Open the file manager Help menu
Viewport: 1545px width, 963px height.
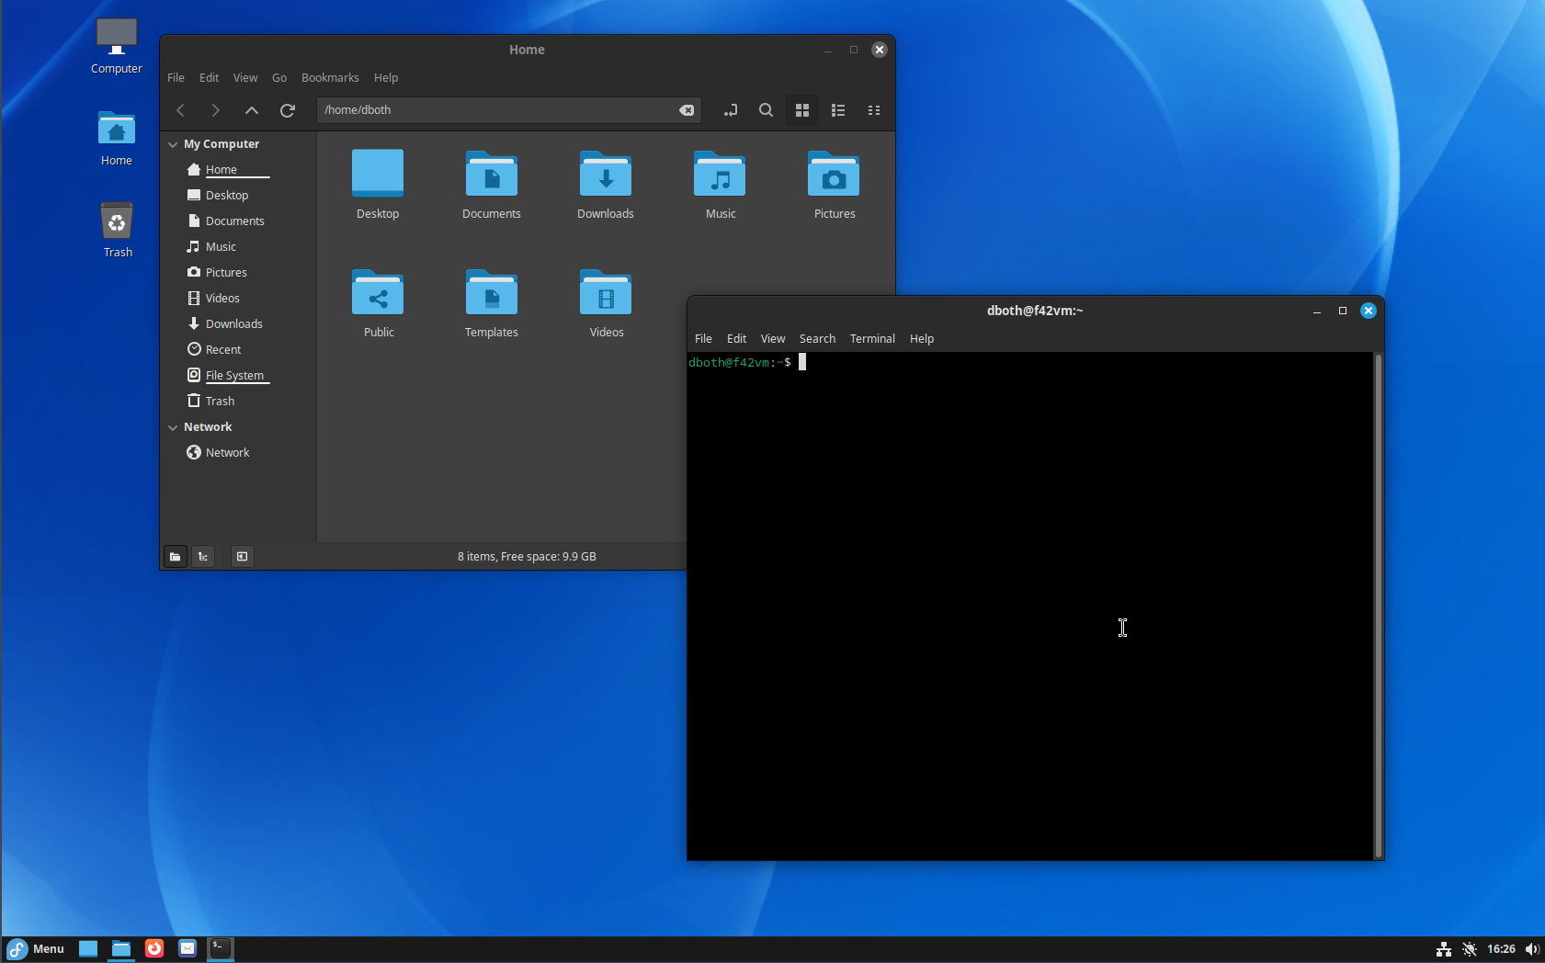point(386,78)
